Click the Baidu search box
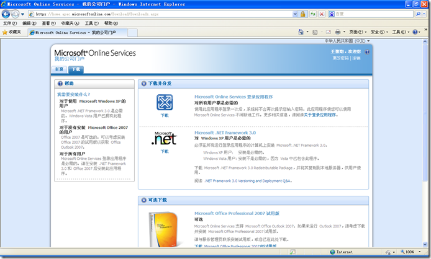 coord(371,14)
